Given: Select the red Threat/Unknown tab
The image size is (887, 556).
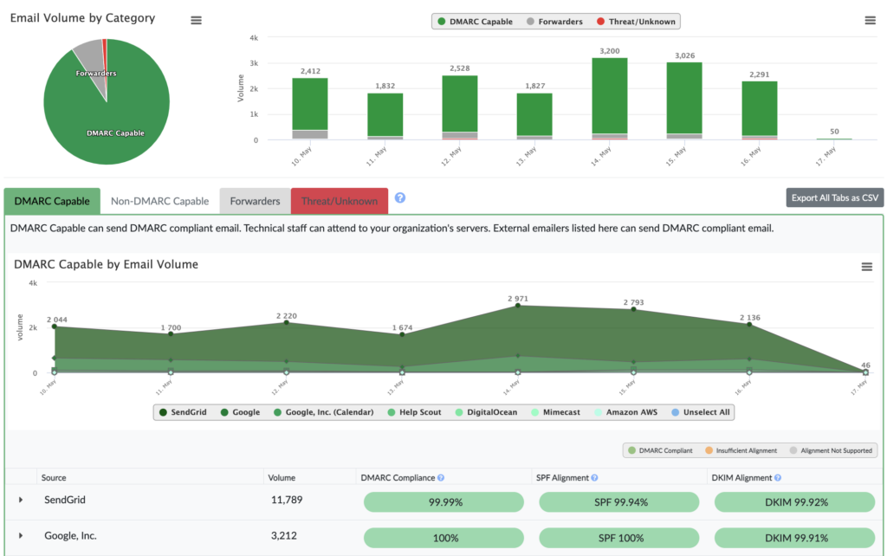Looking at the screenshot, I should [x=339, y=201].
